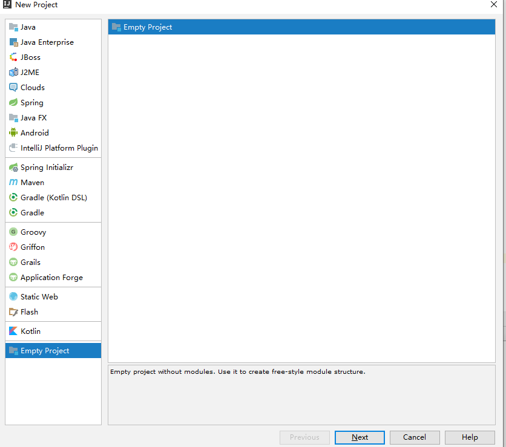Click the Static Web globe icon
Image resolution: width=506 pixels, height=447 pixels.
[13, 297]
